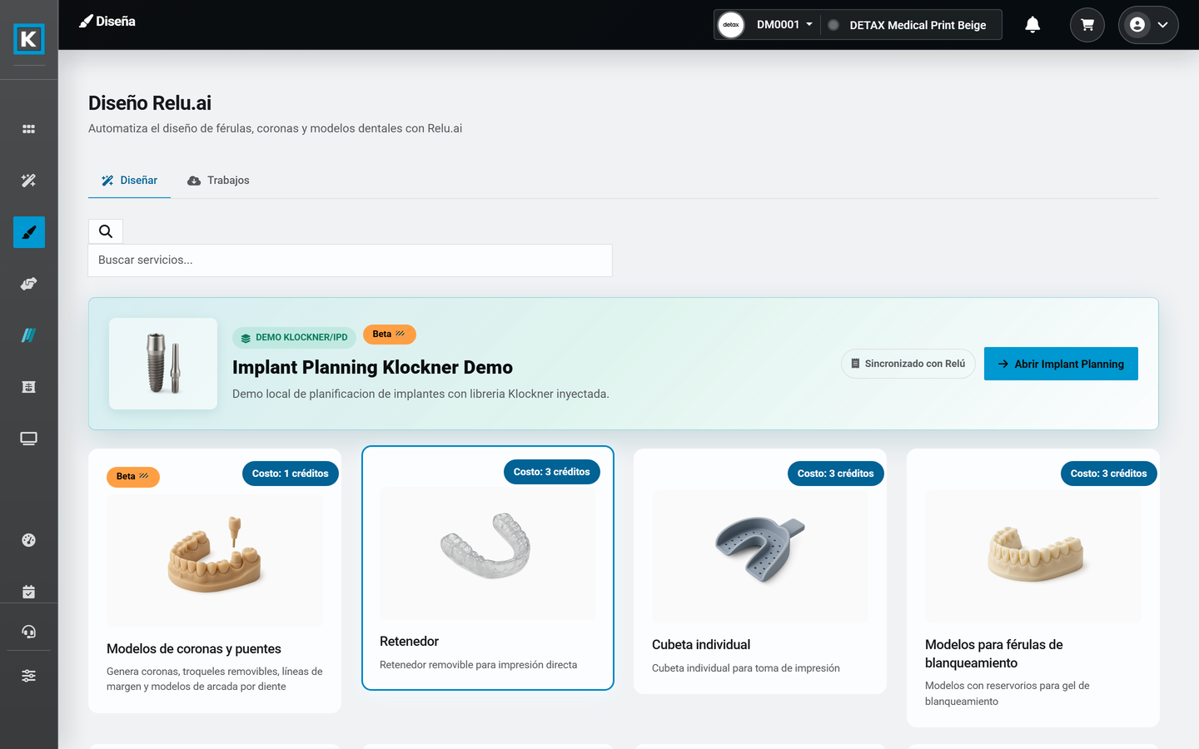Open the teal slanted-stripes sidebar icon

[29, 335]
